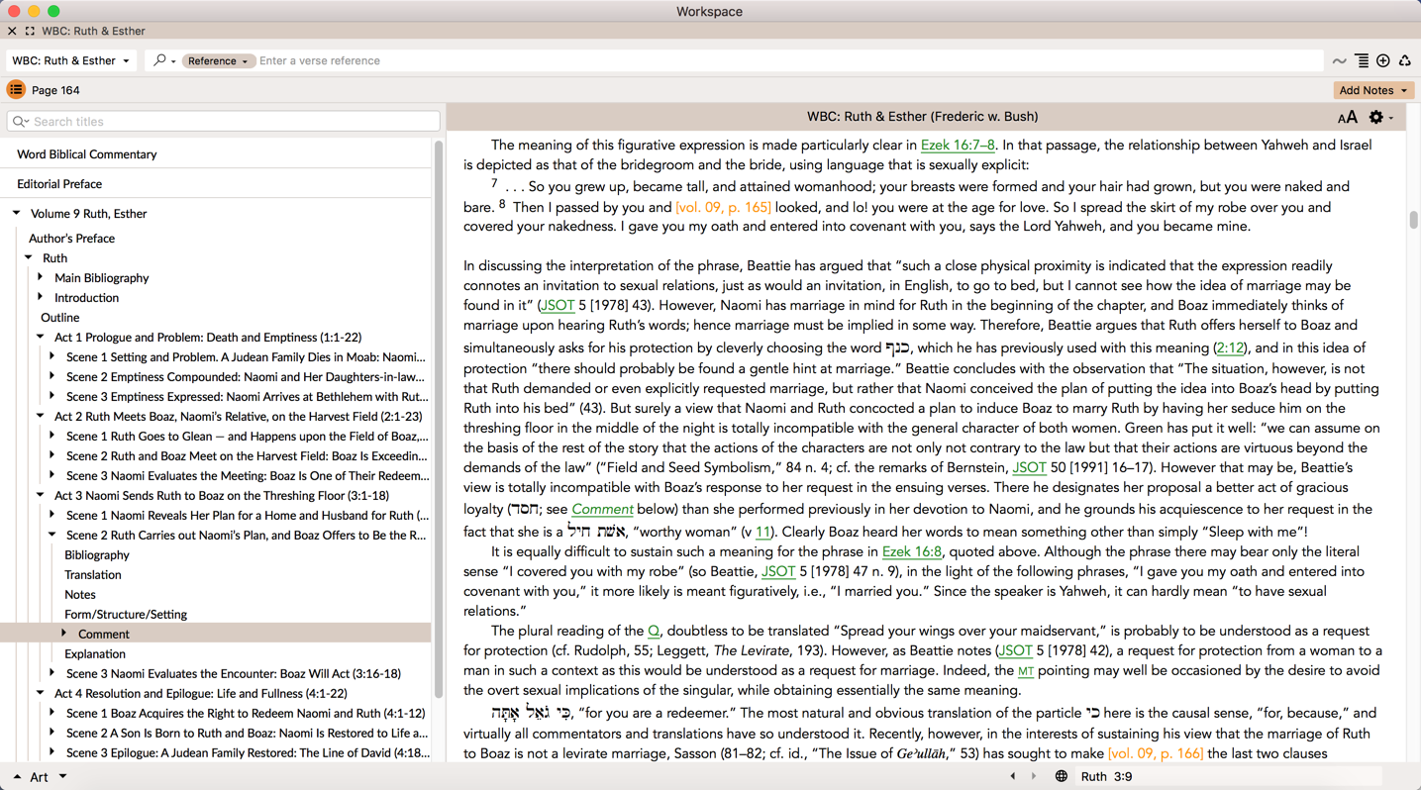Click the MT abbreviation link
The image size is (1421, 790).
point(1026,671)
